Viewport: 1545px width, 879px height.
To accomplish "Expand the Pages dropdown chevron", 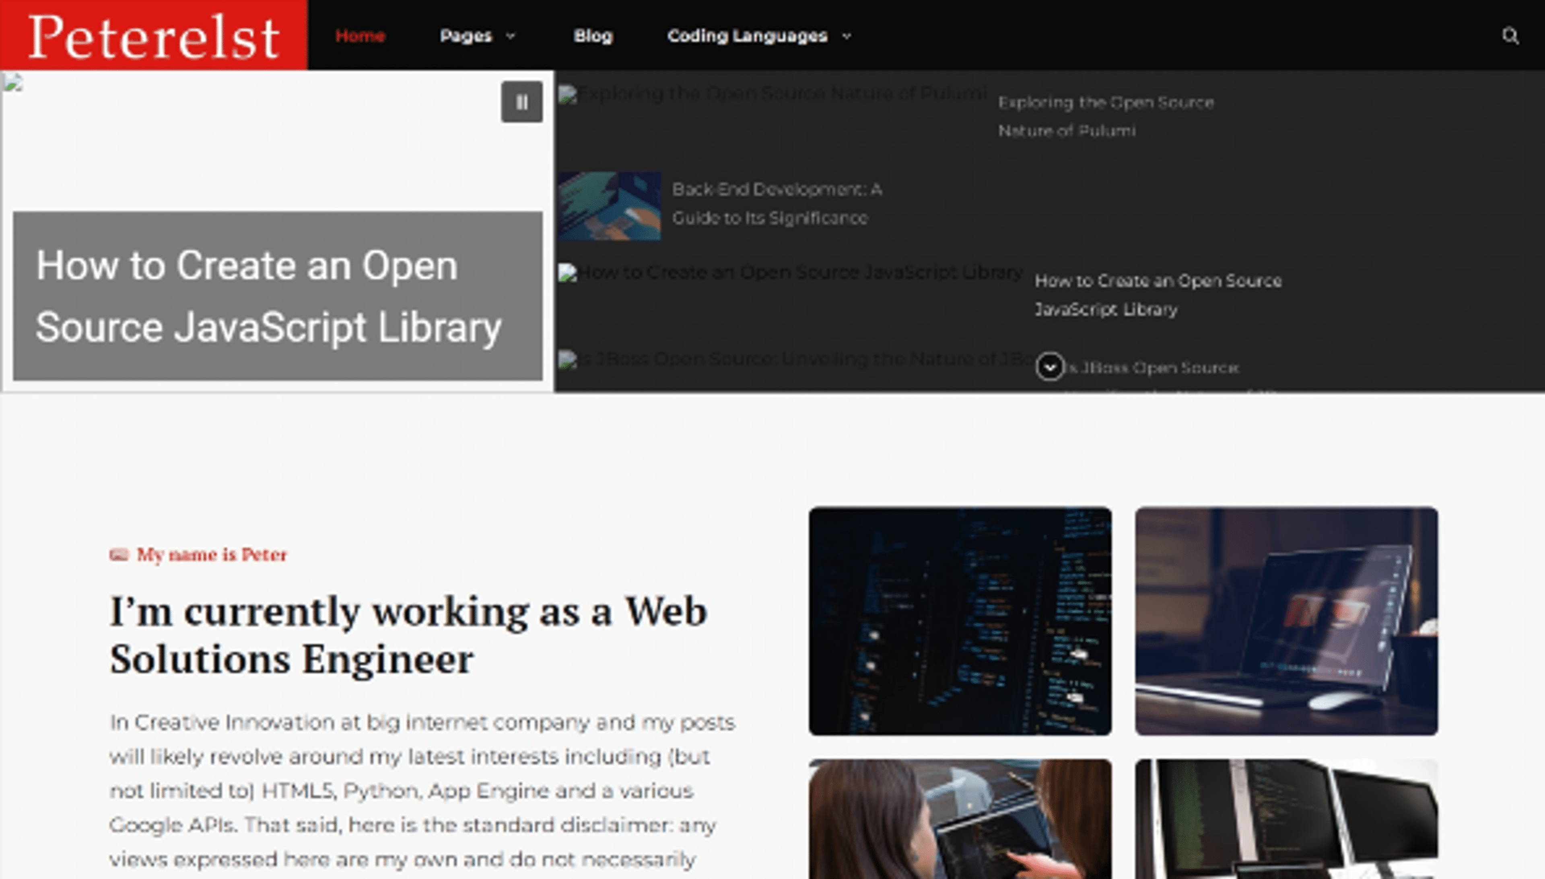I will click(x=510, y=36).
